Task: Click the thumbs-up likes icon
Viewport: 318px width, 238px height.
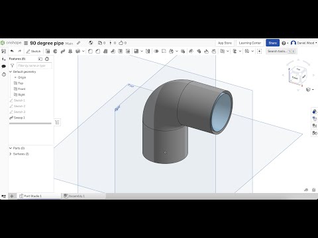Action: pos(121,43)
